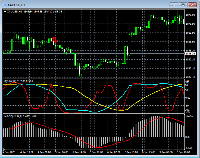This screenshot has width=200, height=158.
Task: Minimize the XAUUSD,H1 chart window
Action: (174, 5)
